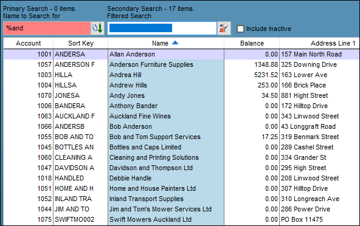Click the balance value 253.00

[x=268, y=85]
